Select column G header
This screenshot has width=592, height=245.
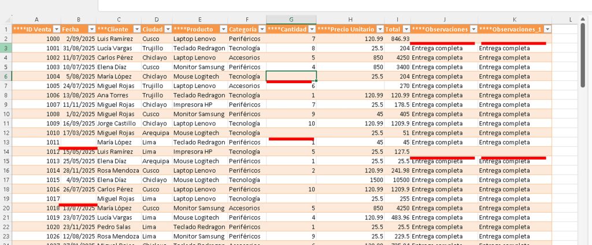pyautogui.click(x=291, y=20)
